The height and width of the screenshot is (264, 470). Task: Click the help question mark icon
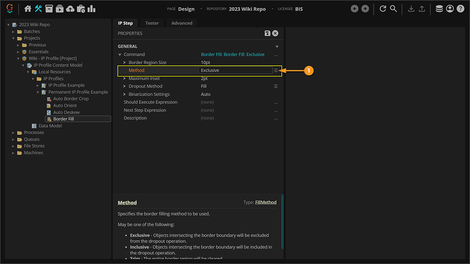(460, 8)
